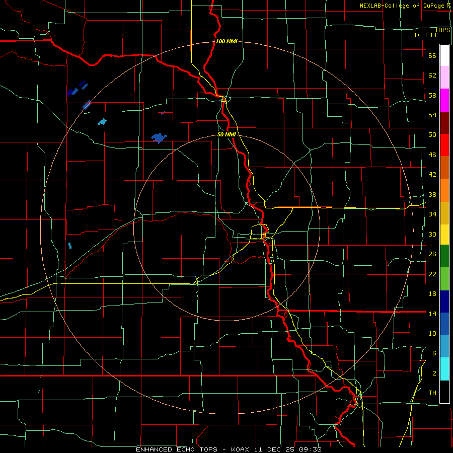The height and width of the screenshot is (453, 453).
Task: Click the light blue 10 kft legend swatch
Action: [444, 346]
